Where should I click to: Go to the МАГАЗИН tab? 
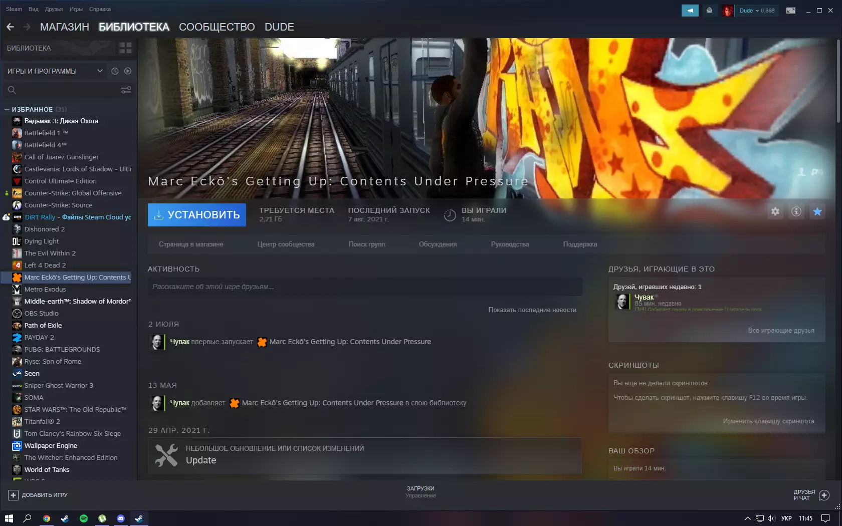pos(65,27)
